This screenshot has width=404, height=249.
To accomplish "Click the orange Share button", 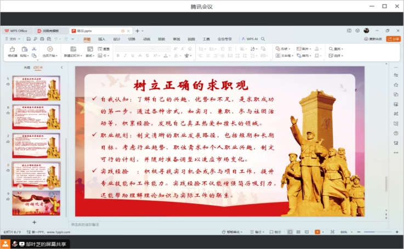I will click(393, 39).
